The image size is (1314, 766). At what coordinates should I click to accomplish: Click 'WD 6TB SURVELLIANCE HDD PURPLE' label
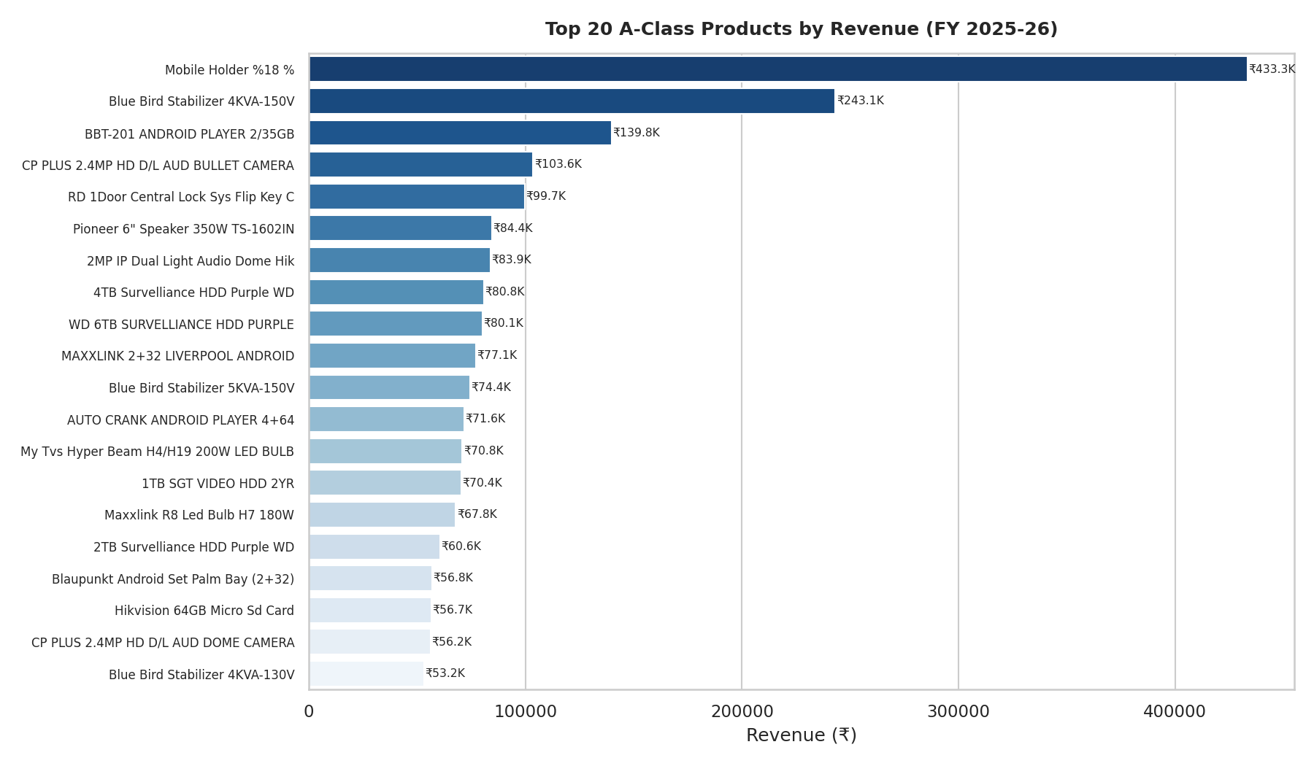point(181,325)
